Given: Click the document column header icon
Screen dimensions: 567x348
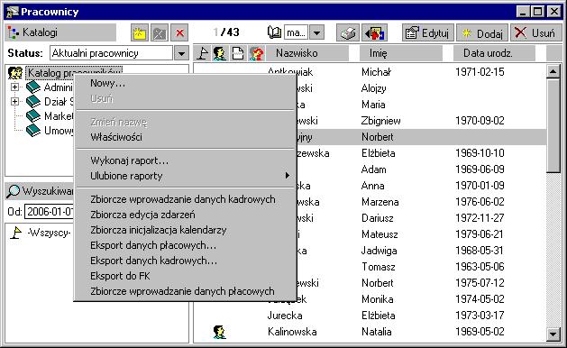Looking at the screenshot, I should tap(238, 53).
